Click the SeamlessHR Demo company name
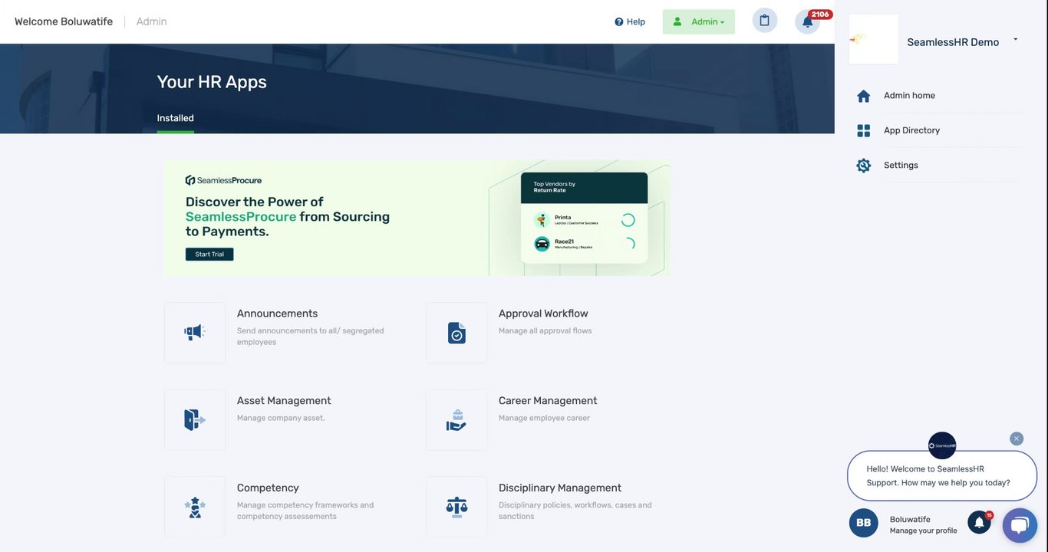Image resolution: width=1048 pixels, height=552 pixels. 953,42
